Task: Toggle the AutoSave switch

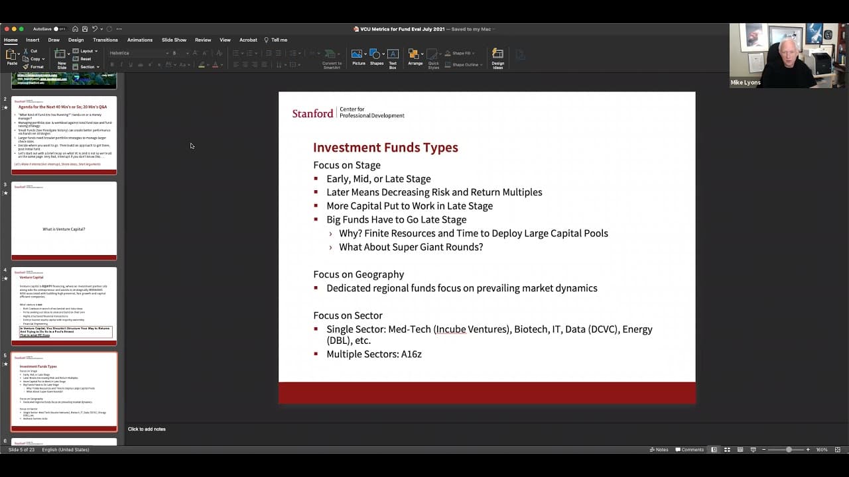Action: (60, 29)
